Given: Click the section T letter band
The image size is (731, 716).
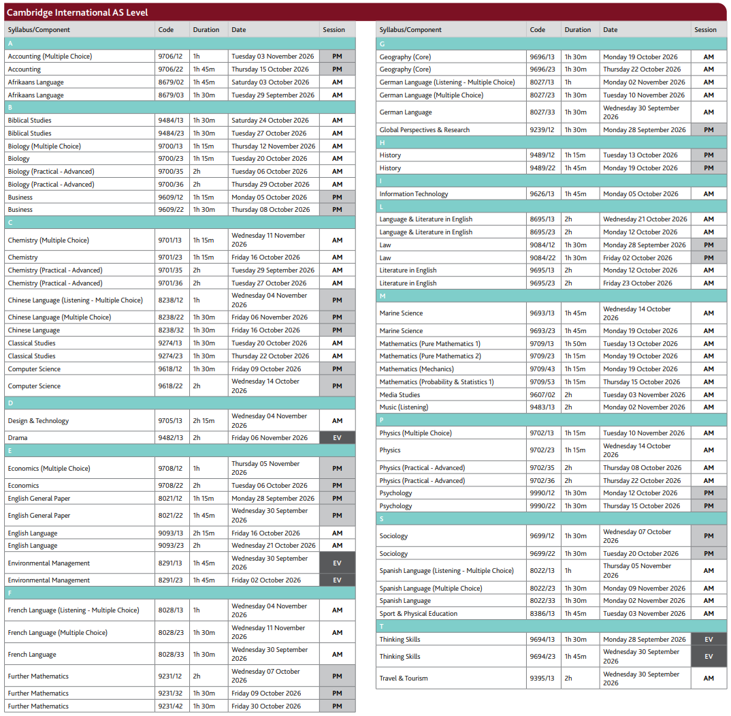Looking at the screenshot, I should click(x=551, y=626).
